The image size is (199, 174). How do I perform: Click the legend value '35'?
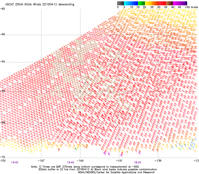(x=166, y=7)
